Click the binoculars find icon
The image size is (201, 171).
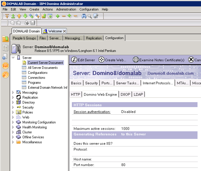84,16
